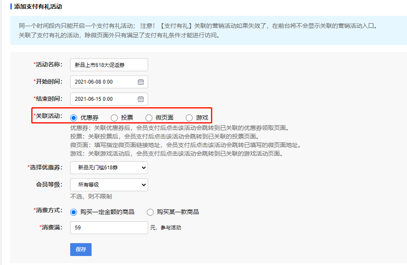Click the 游戏 description line
Viewport: 407px width, 265px height.
176,154
